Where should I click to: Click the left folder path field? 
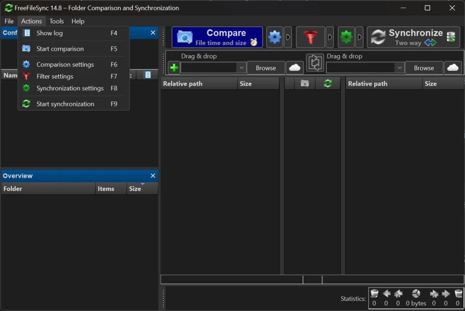click(x=209, y=67)
